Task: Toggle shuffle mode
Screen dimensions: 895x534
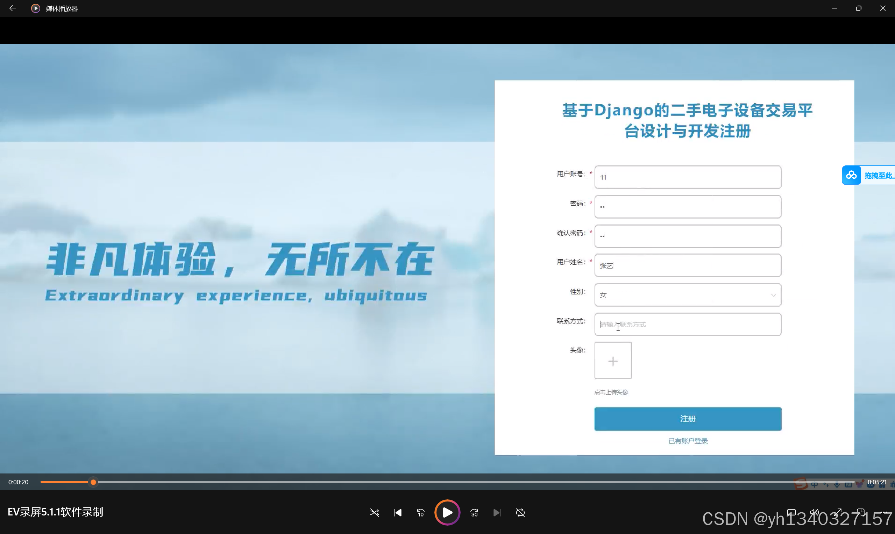Action: click(x=374, y=512)
